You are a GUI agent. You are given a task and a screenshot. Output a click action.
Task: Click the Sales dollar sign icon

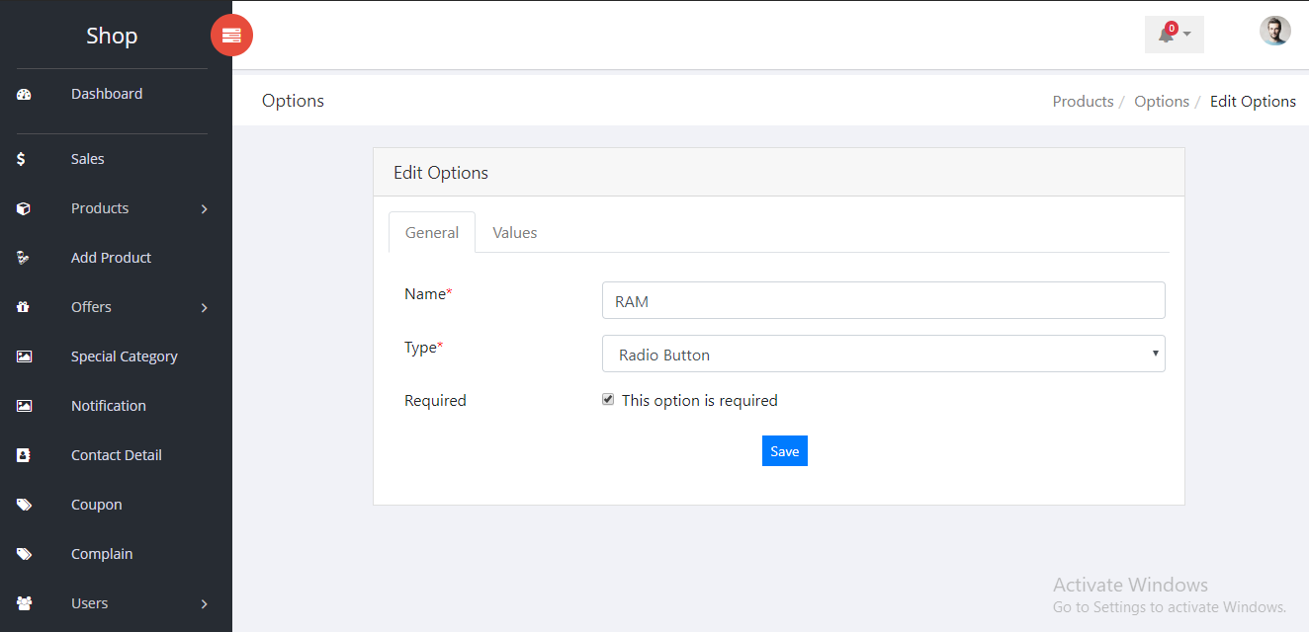coord(21,159)
